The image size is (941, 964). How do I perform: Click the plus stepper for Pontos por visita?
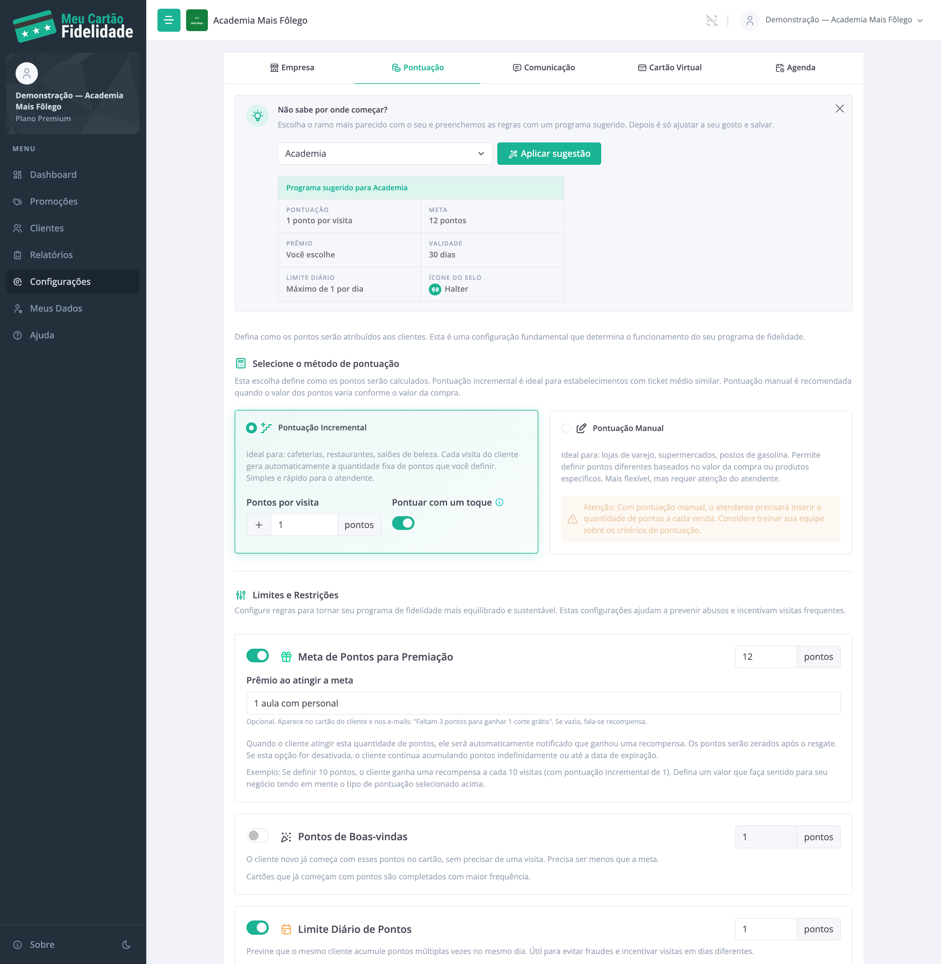pos(259,525)
